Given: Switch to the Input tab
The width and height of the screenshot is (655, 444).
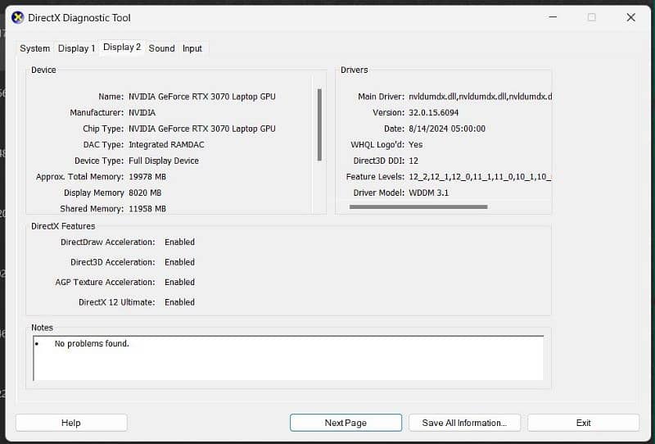Looking at the screenshot, I should tap(192, 48).
